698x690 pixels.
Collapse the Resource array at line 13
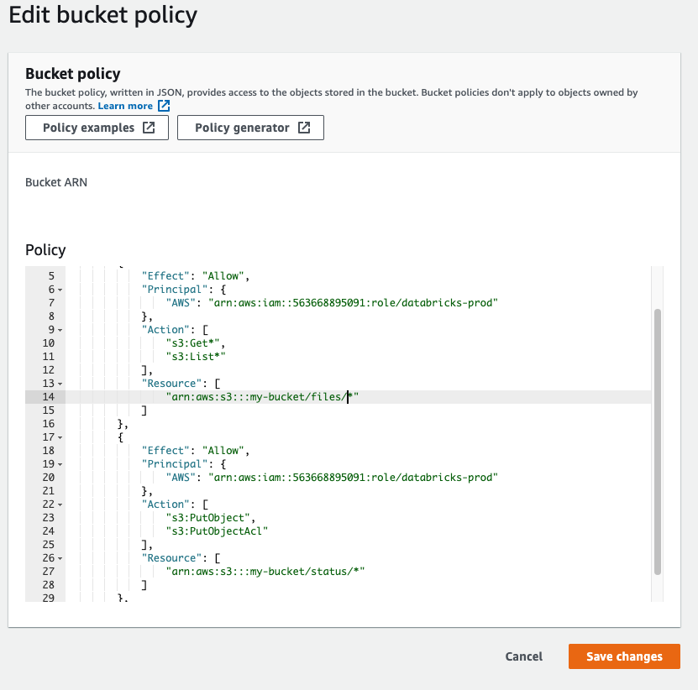[60, 384]
